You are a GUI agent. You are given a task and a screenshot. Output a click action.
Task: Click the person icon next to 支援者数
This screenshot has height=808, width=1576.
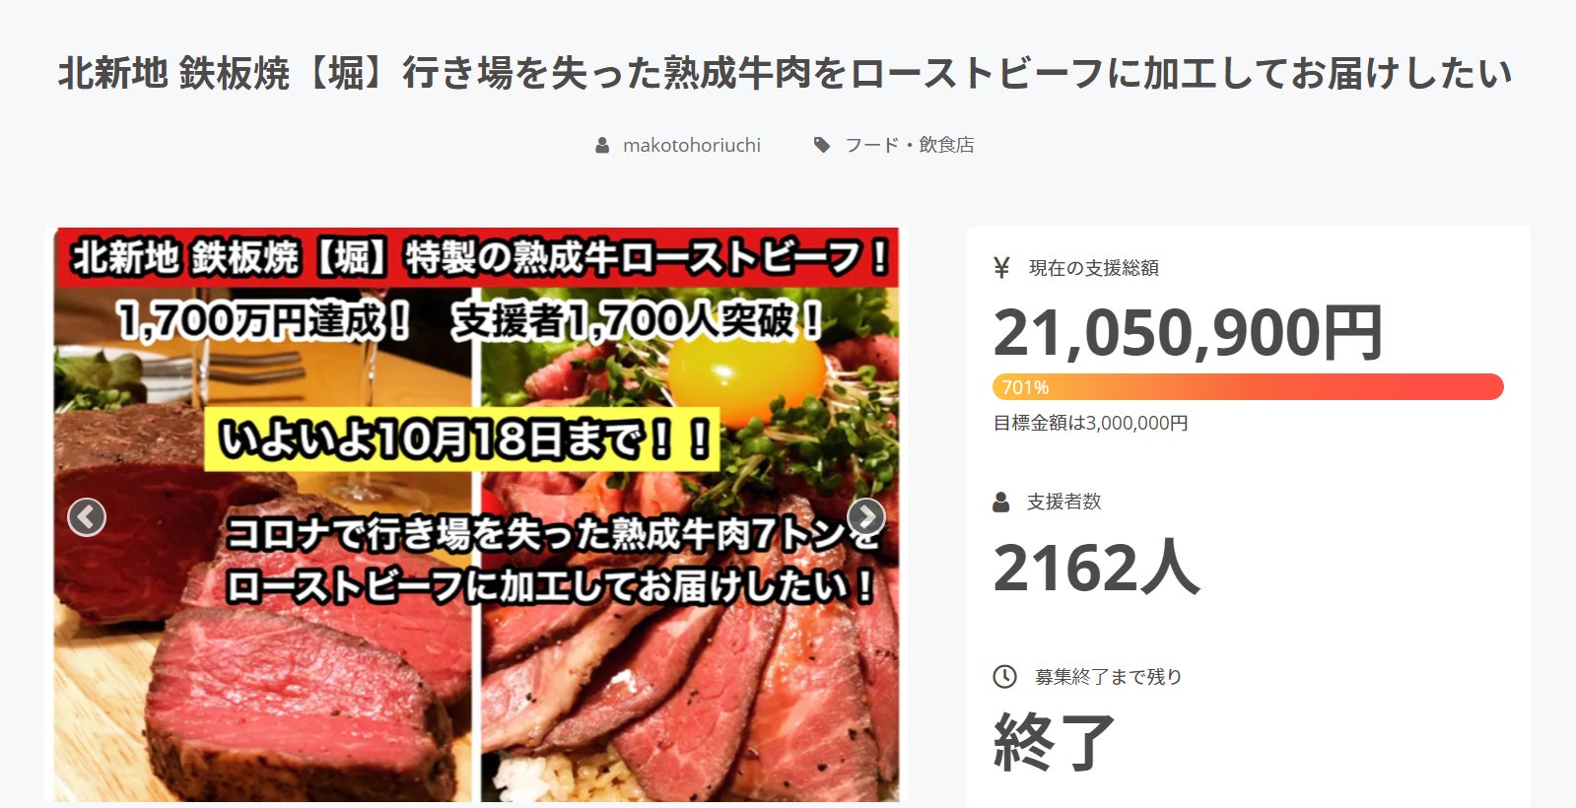(x=1001, y=502)
